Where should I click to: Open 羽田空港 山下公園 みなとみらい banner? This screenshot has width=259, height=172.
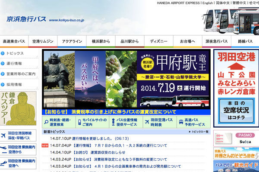(x=236, y=89)
